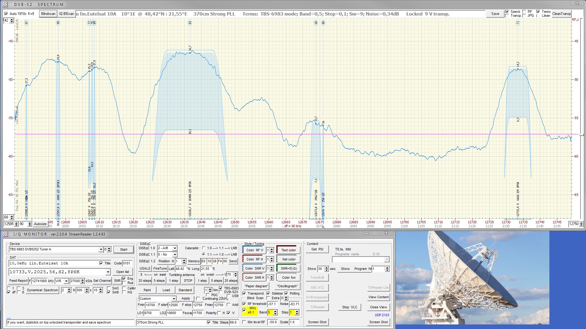Enable the DVB-S2X checkbox
This screenshot has height=329, width=586.
click(221, 292)
